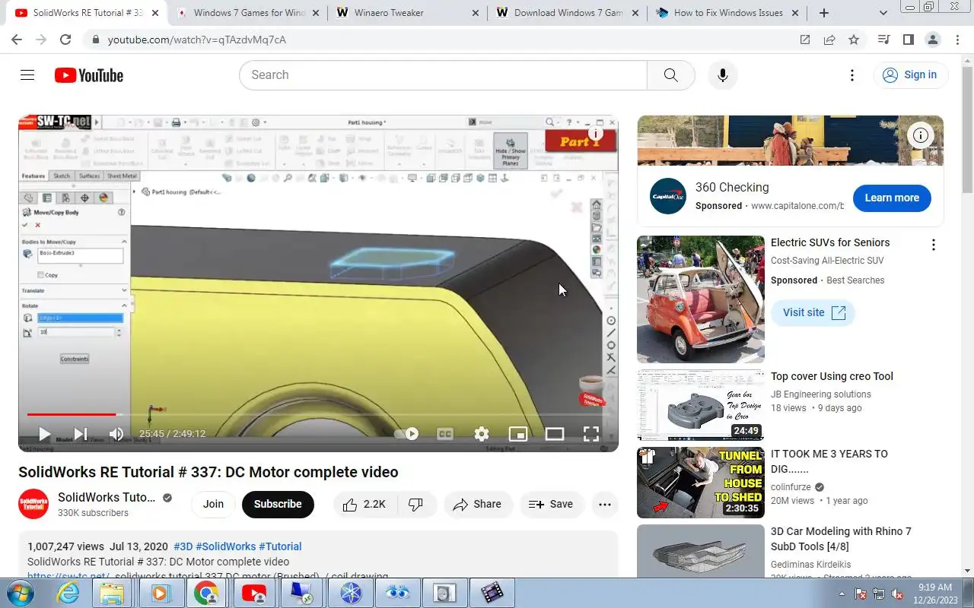The width and height of the screenshot is (974, 608).
Task: Mute the video volume
Action: pos(116,434)
